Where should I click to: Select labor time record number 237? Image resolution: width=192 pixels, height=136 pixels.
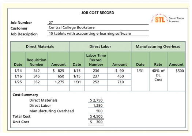click(x=96, y=76)
